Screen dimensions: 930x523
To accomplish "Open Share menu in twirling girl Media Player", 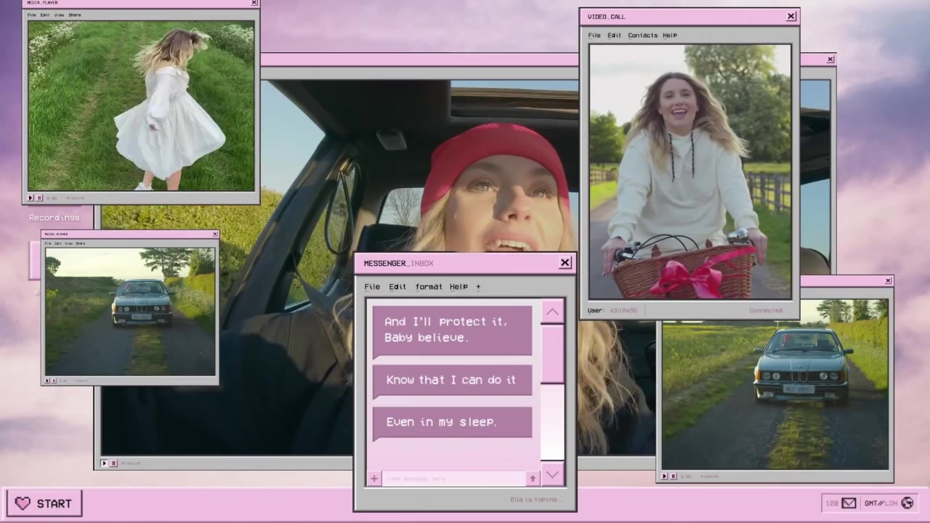I will tap(75, 15).
